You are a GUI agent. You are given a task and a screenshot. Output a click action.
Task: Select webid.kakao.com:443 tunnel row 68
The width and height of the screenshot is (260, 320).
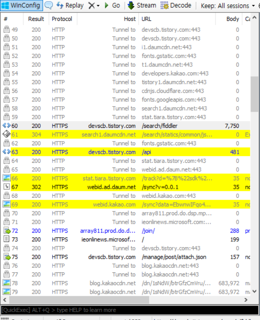pyautogui.click(x=125, y=196)
